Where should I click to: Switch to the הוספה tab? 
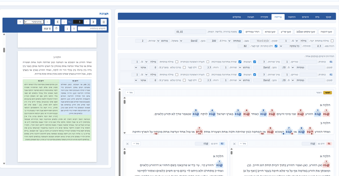coord(292,17)
